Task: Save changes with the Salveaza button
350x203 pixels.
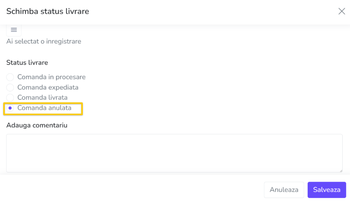Action: [327, 190]
